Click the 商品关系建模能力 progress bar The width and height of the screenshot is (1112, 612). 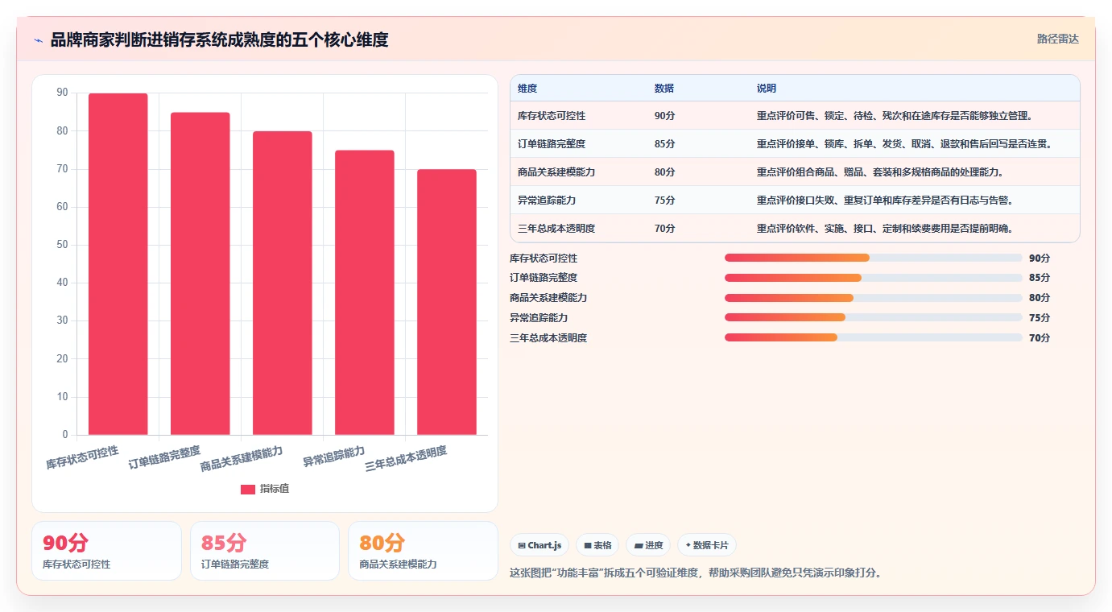pyautogui.click(x=874, y=298)
